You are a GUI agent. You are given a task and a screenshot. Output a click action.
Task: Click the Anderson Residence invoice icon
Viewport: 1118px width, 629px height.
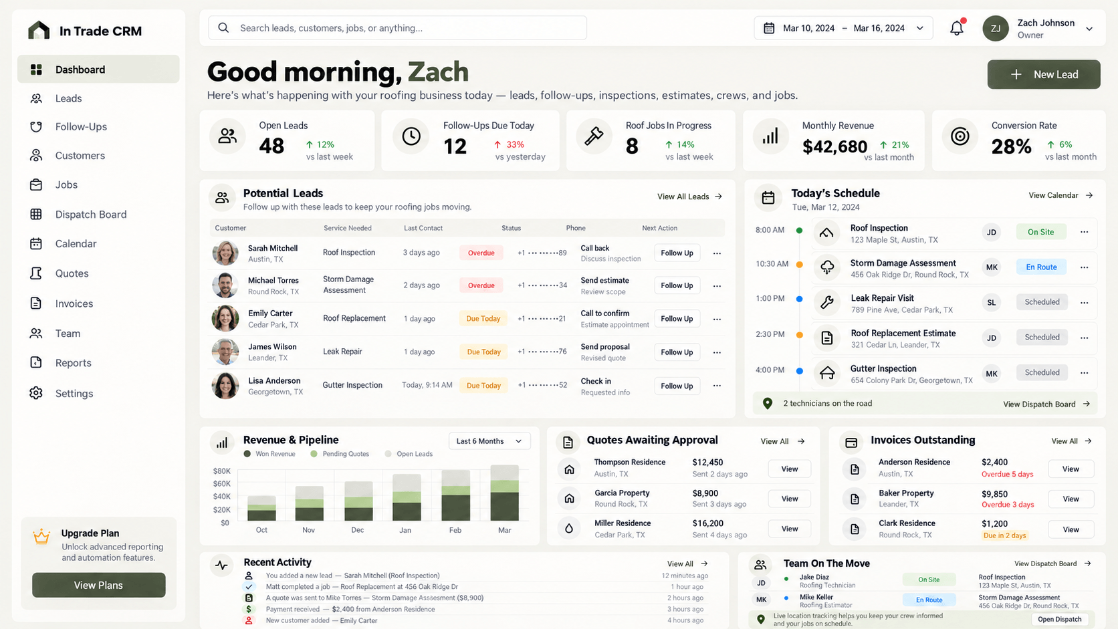[x=855, y=469]
